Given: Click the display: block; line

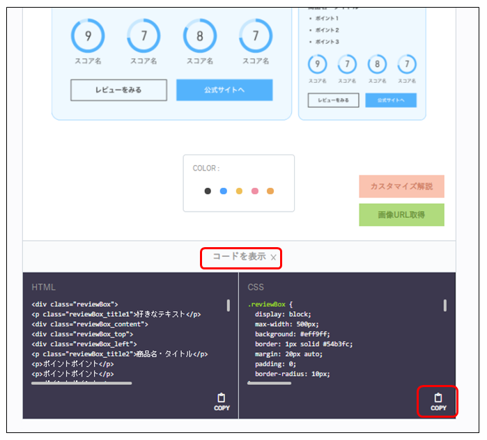Looking at the screenshot, I should coord(283,314).
